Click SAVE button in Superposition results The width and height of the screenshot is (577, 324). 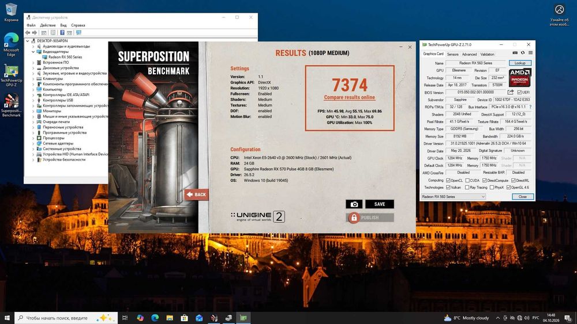click(380, 204)
